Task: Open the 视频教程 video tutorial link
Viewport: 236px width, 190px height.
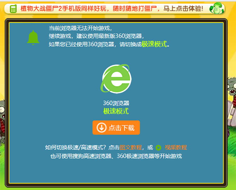Action: [x=176, y=148]
